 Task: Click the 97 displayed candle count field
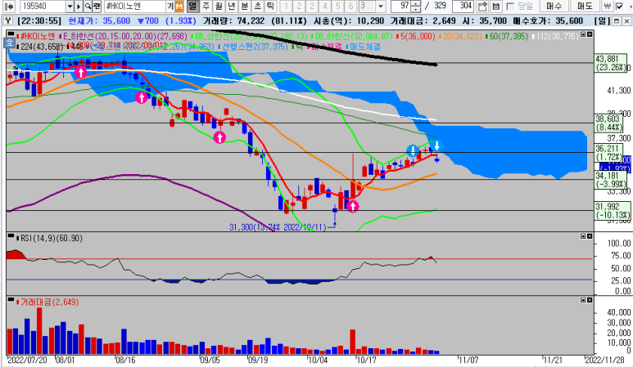point(401,6)
